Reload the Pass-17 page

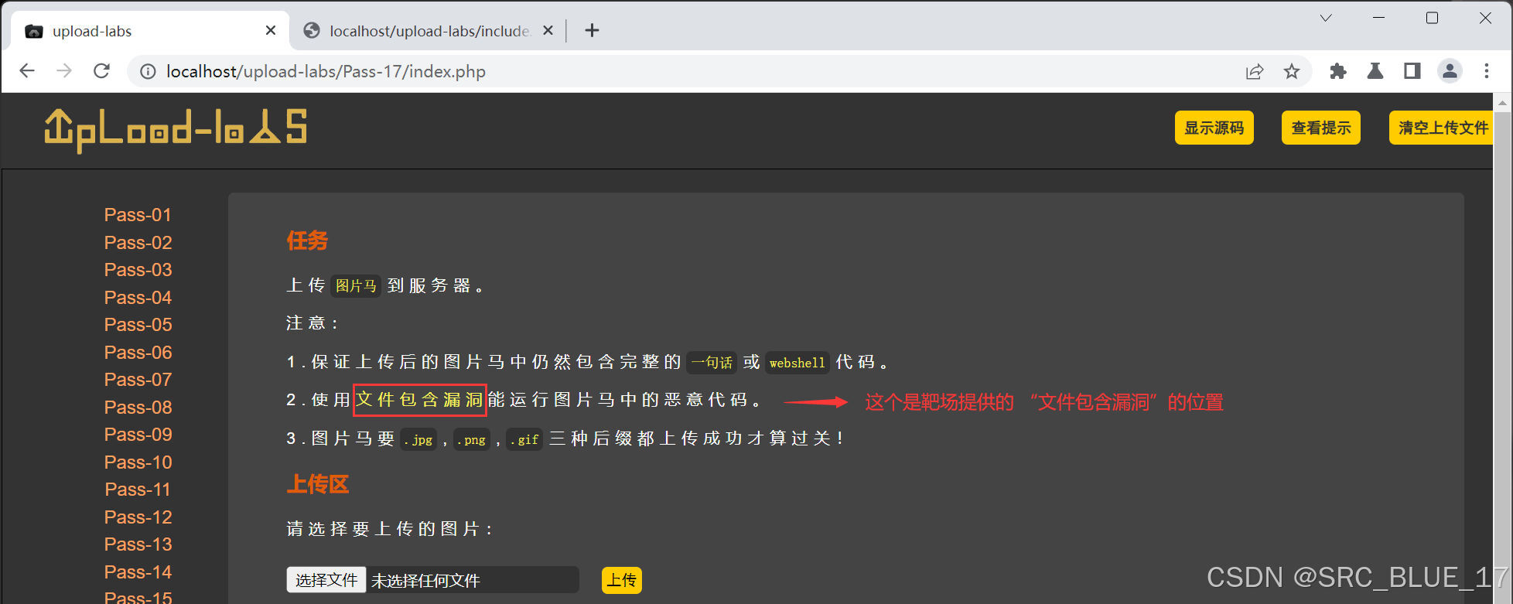[x=101, y=71]
